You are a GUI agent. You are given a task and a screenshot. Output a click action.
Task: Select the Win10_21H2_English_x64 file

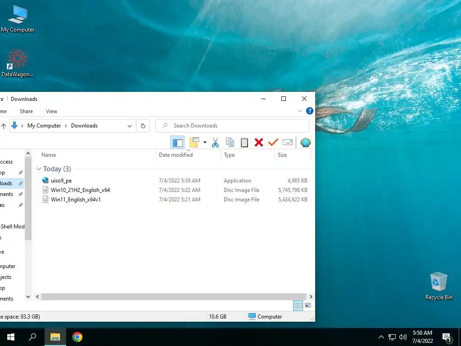pos(80,190)
